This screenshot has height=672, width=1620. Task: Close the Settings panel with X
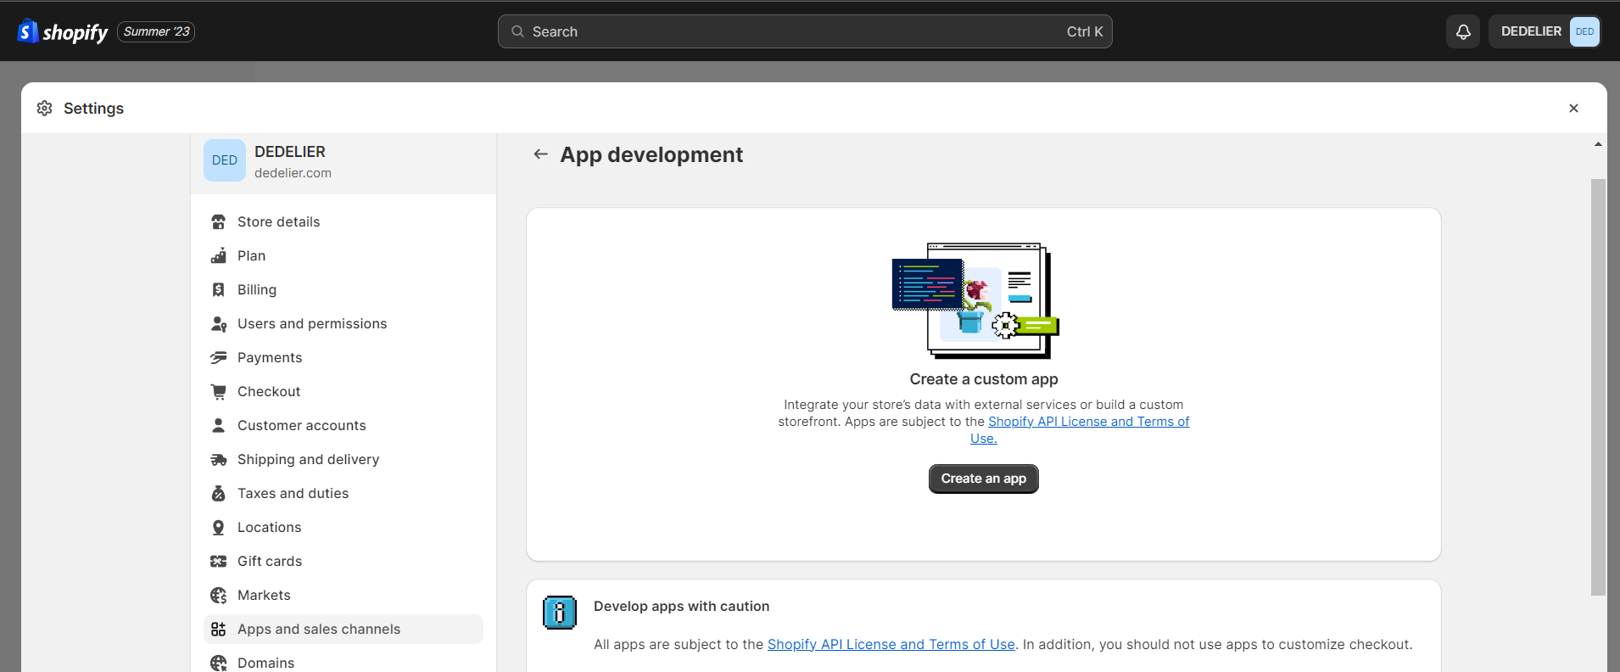pos(1573,108)
